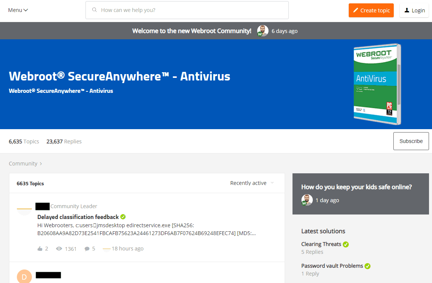Image resolution: width=432 pixels, height=283 pixels.
Task: Expand the Community breadcrumb chevron
Action: point(41,164)
